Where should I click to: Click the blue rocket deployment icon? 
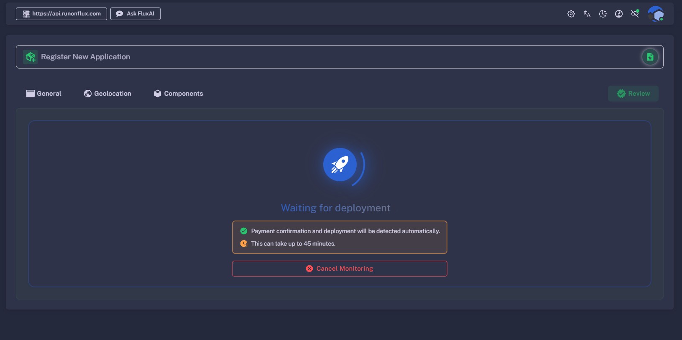(340, 165)
